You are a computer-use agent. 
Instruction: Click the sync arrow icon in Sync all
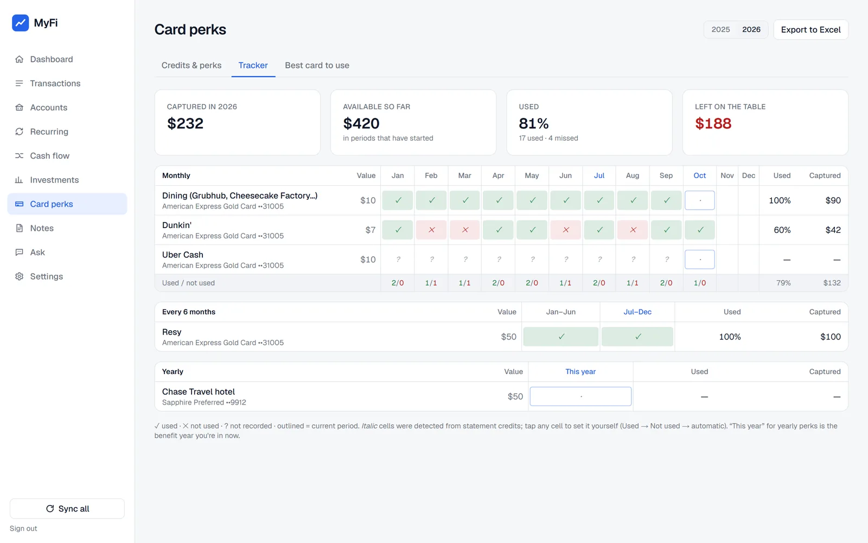point(50,509)
